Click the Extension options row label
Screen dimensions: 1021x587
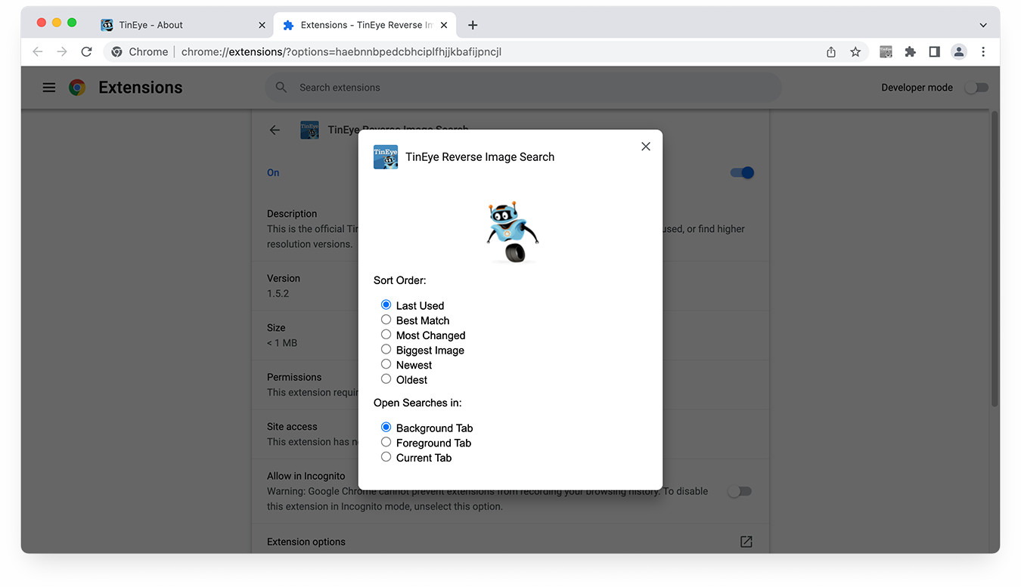306,542
